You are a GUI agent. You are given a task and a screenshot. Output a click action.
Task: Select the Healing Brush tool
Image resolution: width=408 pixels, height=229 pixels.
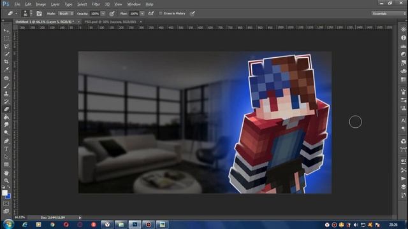pyautogui.click(x=6, y=78)
